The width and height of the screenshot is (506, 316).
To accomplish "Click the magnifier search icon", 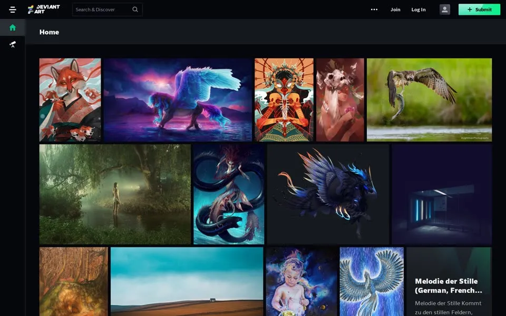I will click(x=135, y=9).
